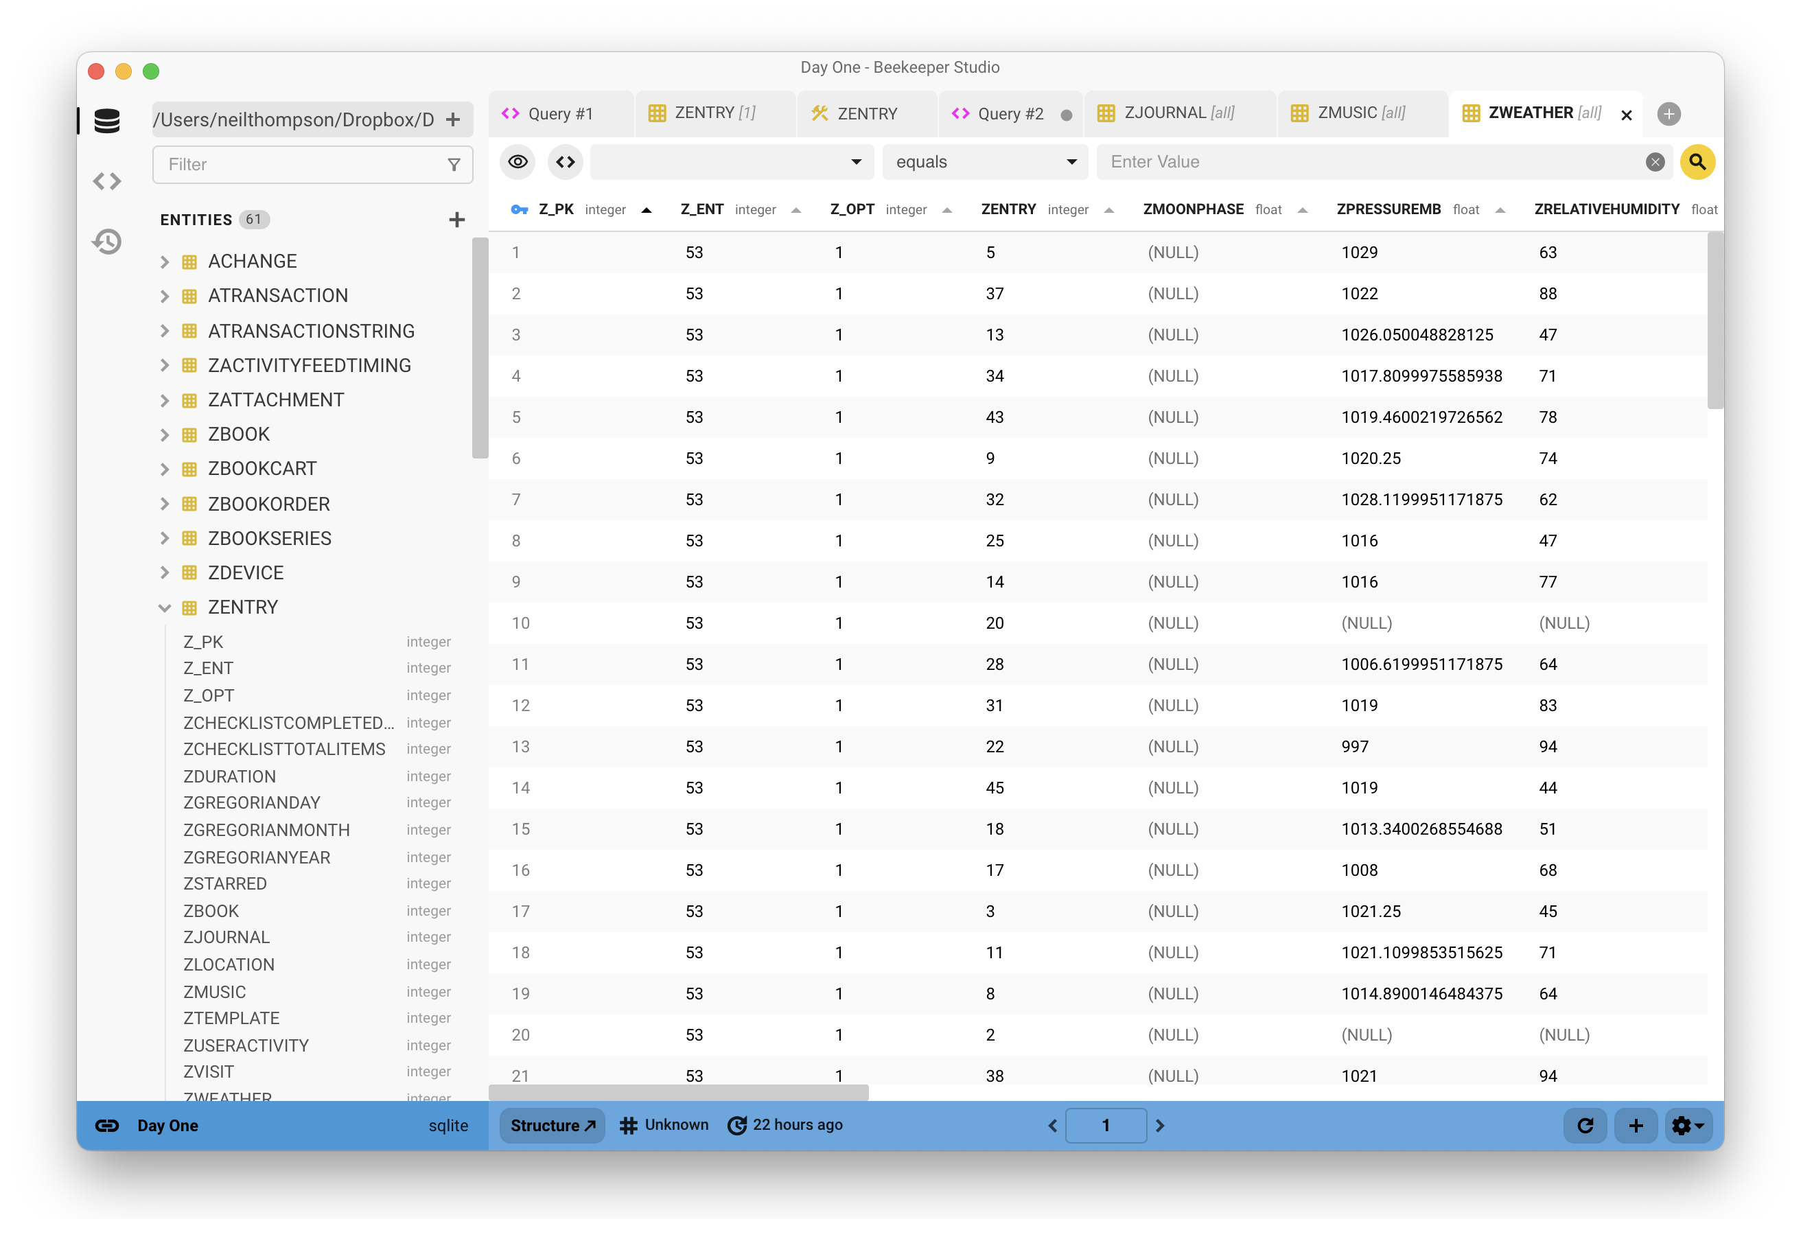1801x1252 pixels.
Task: Switch to Query #1 tab
Action: click(560, 114)
